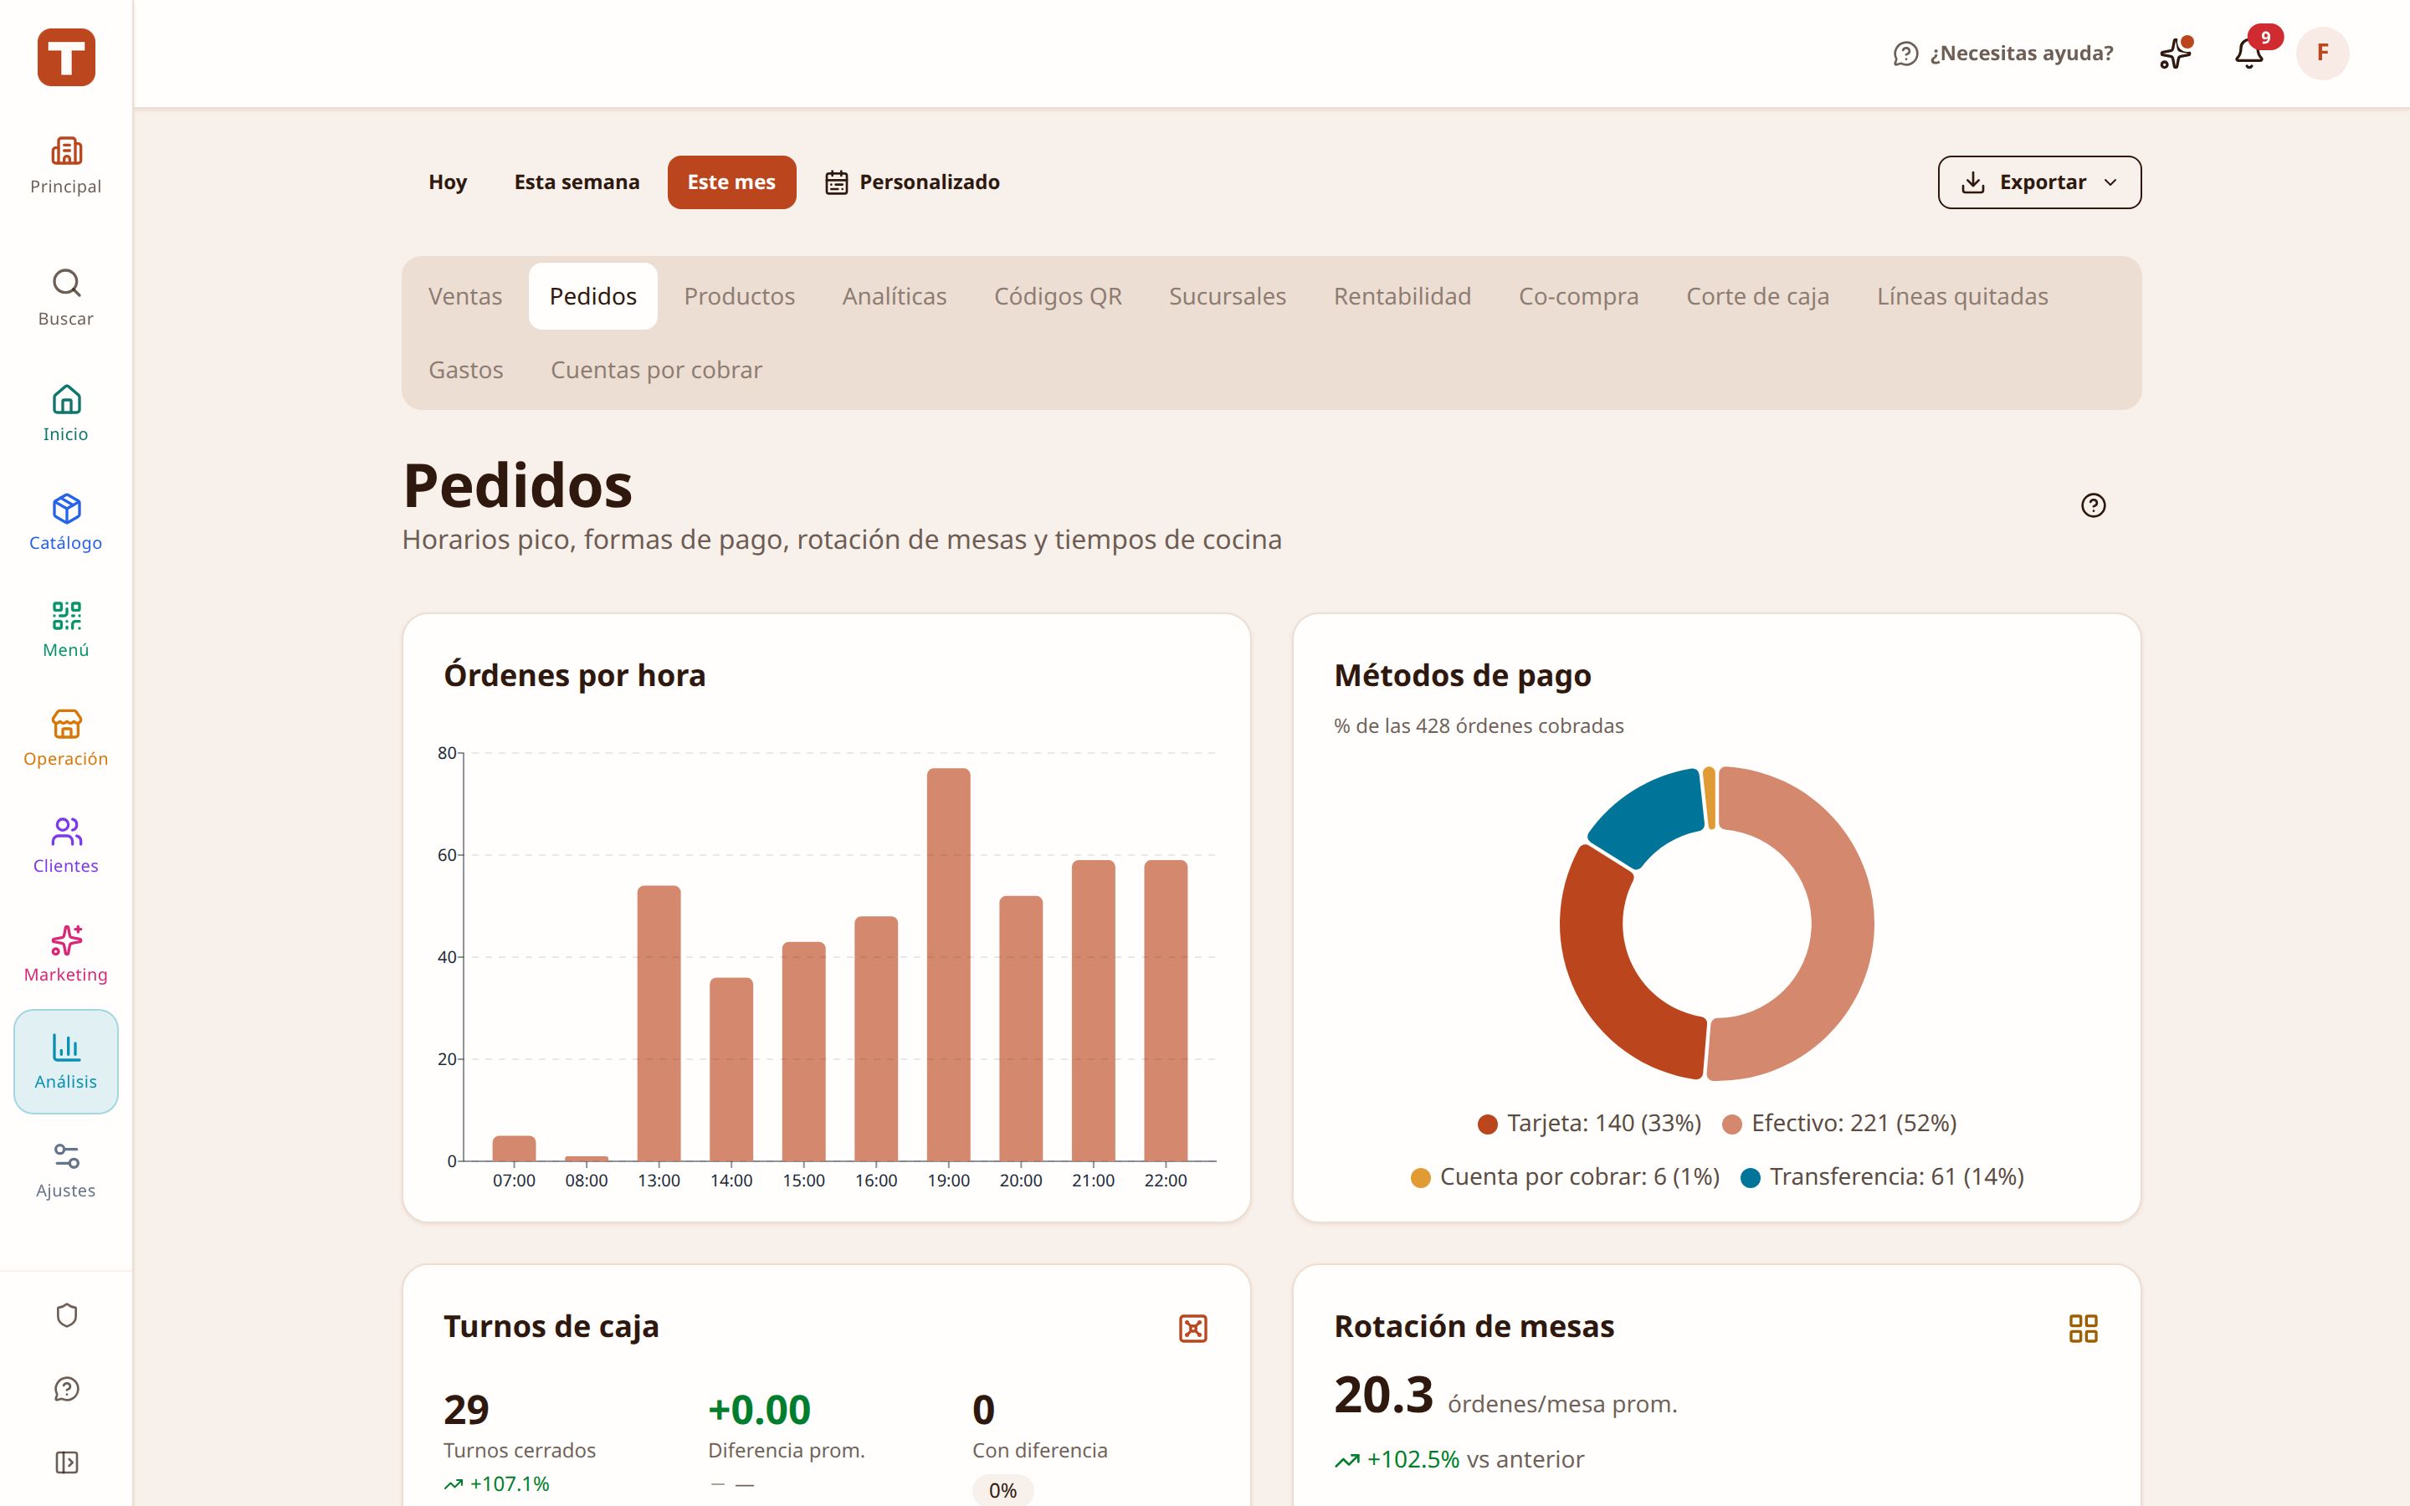Expand the Exportar dropdown
Viewport: 2410px width, 1506px height.
[x=2039, y=182]
